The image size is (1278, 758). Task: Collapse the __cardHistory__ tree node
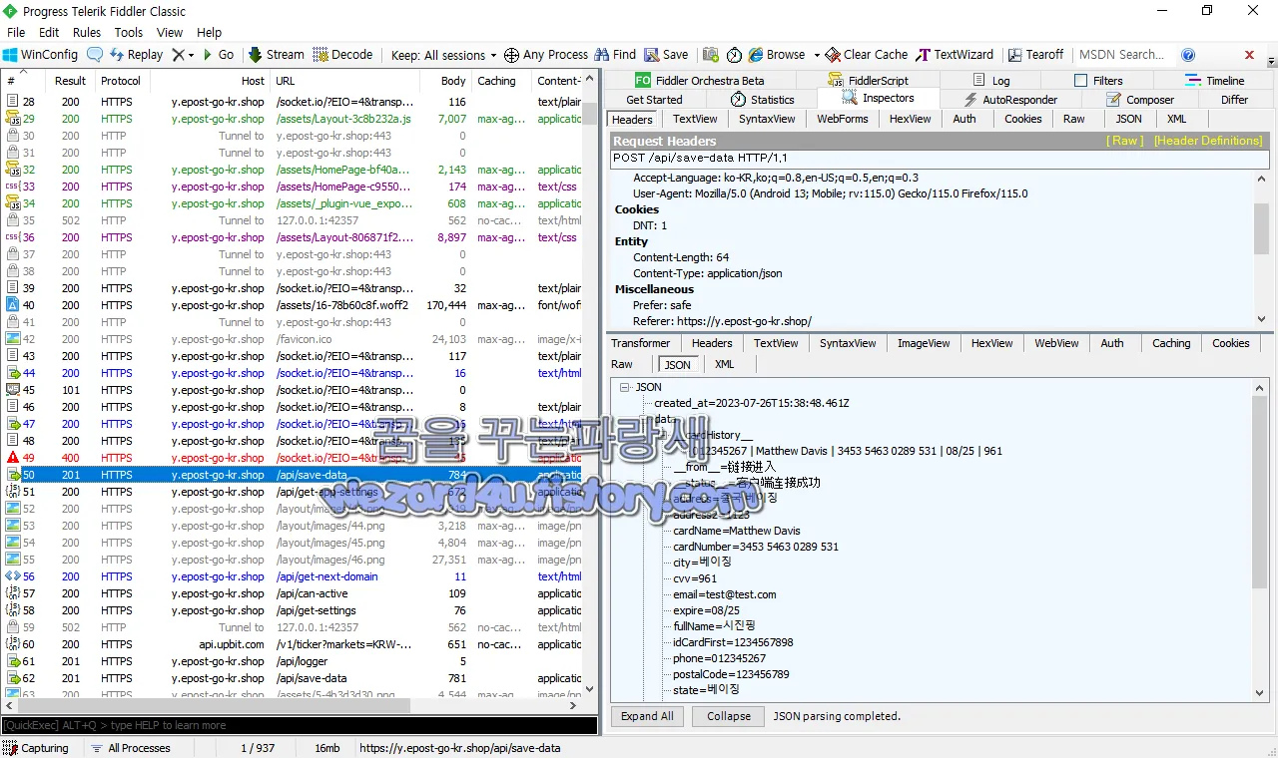point(664,435)
